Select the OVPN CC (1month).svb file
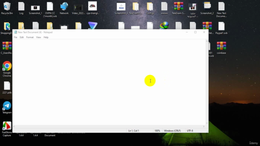Image resolution: width=260 pixels, height=146 pixels. point(50,9)
